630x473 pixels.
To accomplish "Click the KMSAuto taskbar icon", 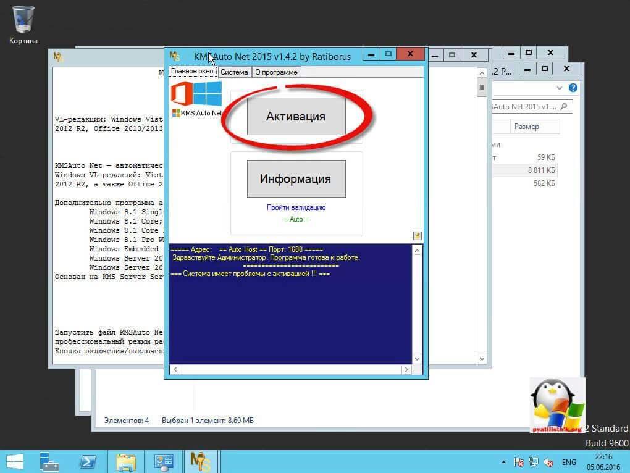I will (200, 462).
